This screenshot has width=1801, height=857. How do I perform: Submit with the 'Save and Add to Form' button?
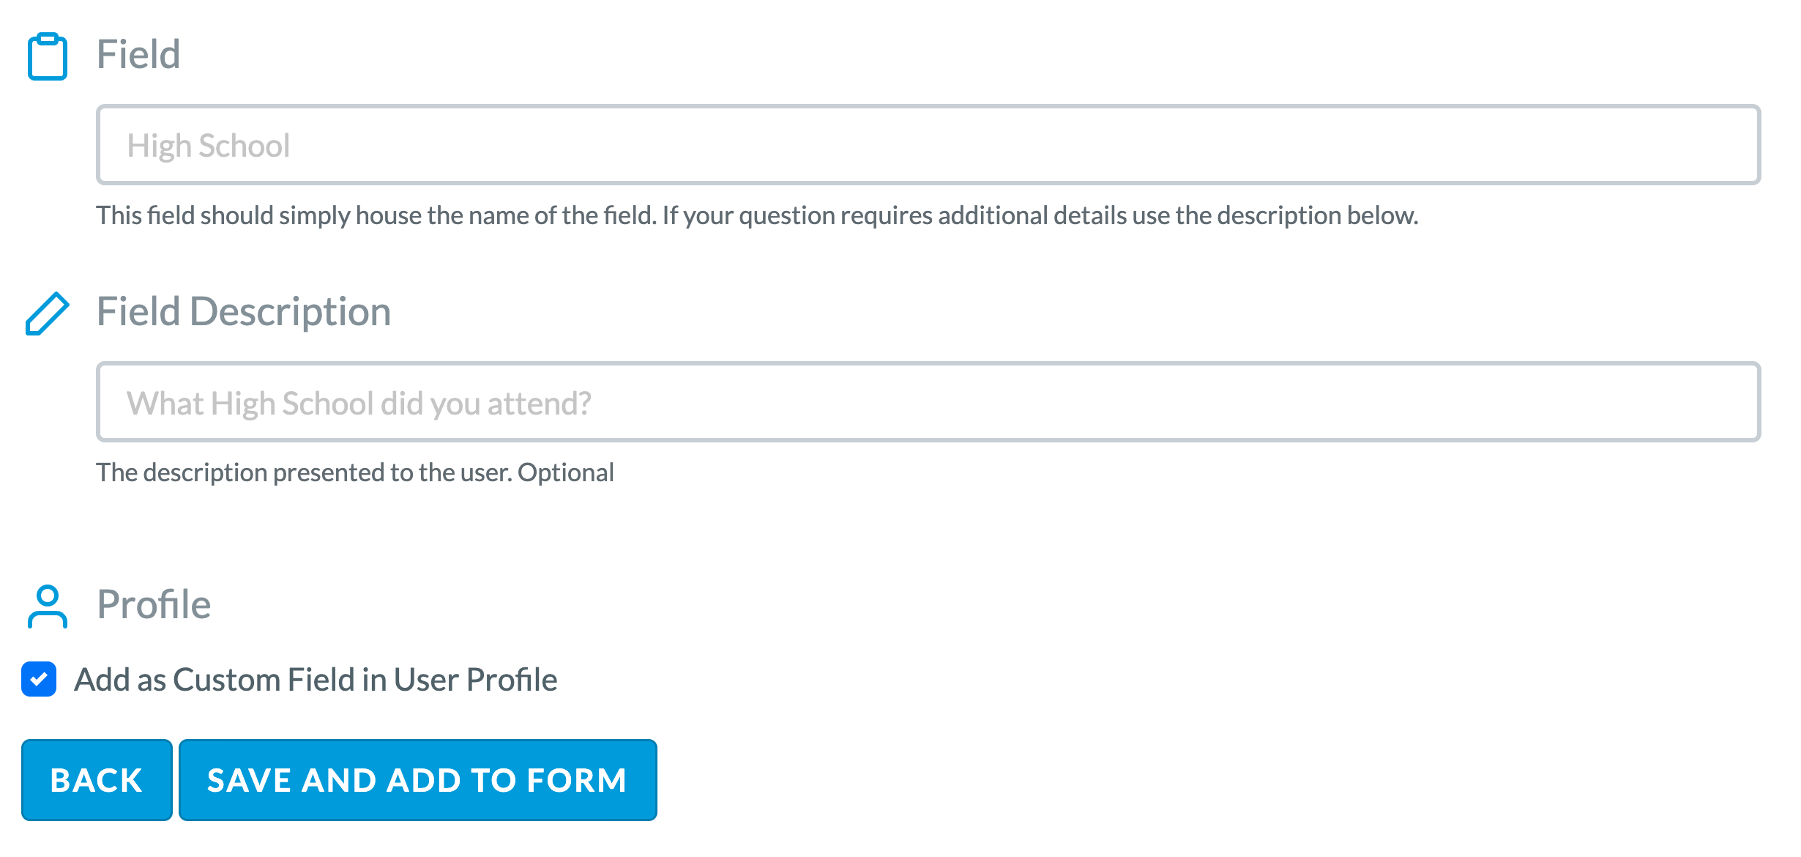click(x=417, y=779)
